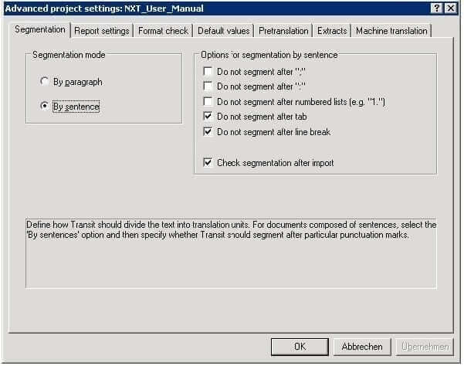The height and width of the screenshot is (366, 464).
Task: Uncheck Do not segment after tab
Action: coord(208,117)
